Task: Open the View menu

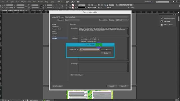Action: [34, 2]
